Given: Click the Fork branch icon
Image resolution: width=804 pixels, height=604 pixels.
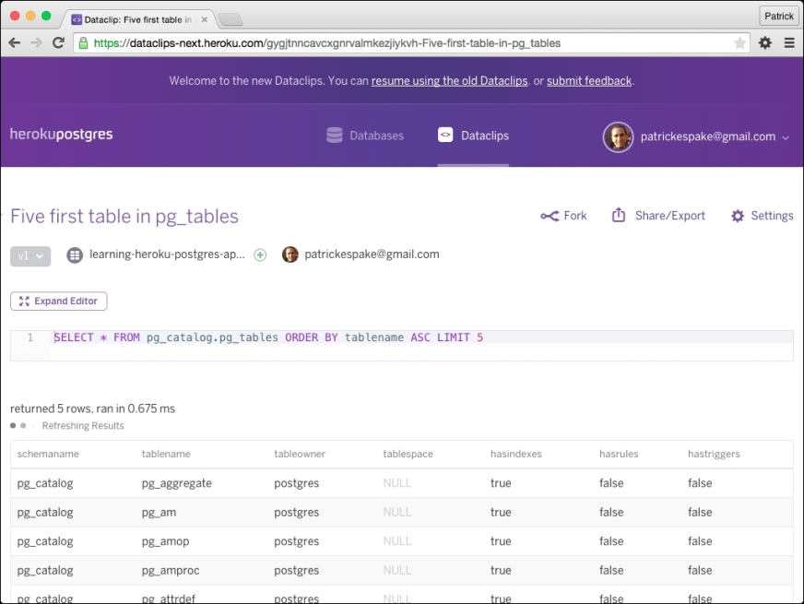Looking at the screenshot, I should pos(550,216).
